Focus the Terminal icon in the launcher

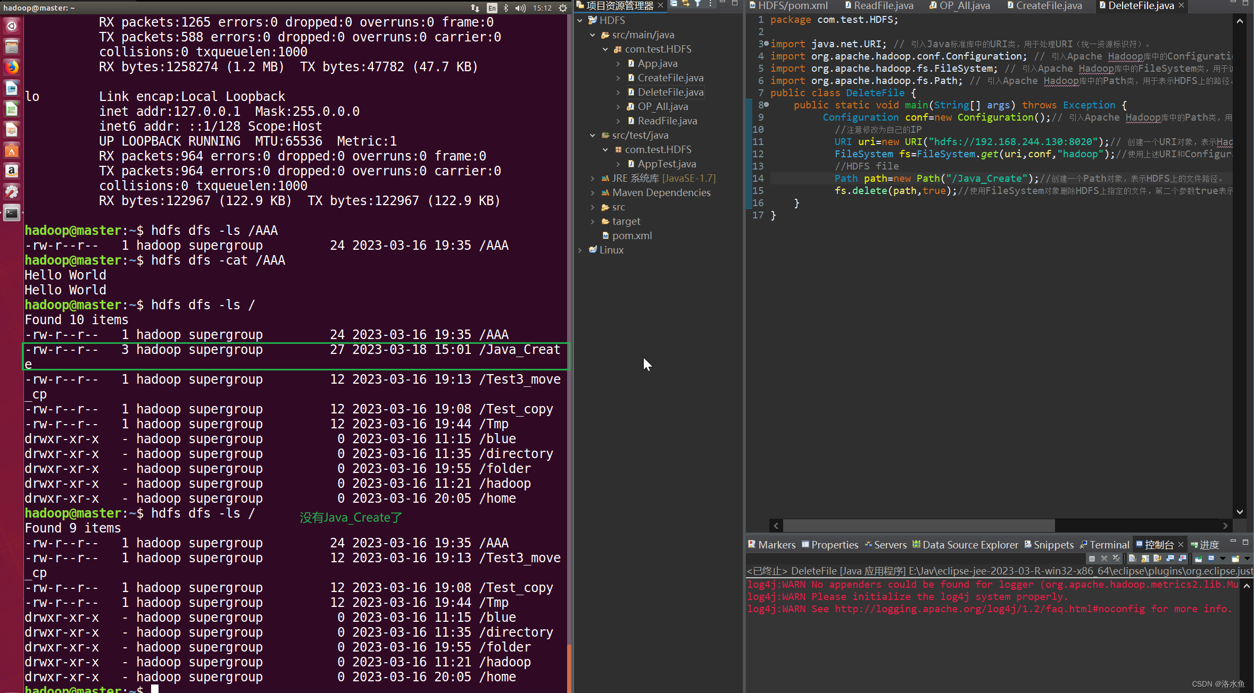(x=12, y=213)
